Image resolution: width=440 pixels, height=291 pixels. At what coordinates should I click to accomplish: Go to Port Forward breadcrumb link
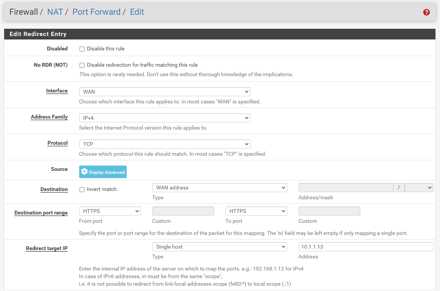click(96, 12)
